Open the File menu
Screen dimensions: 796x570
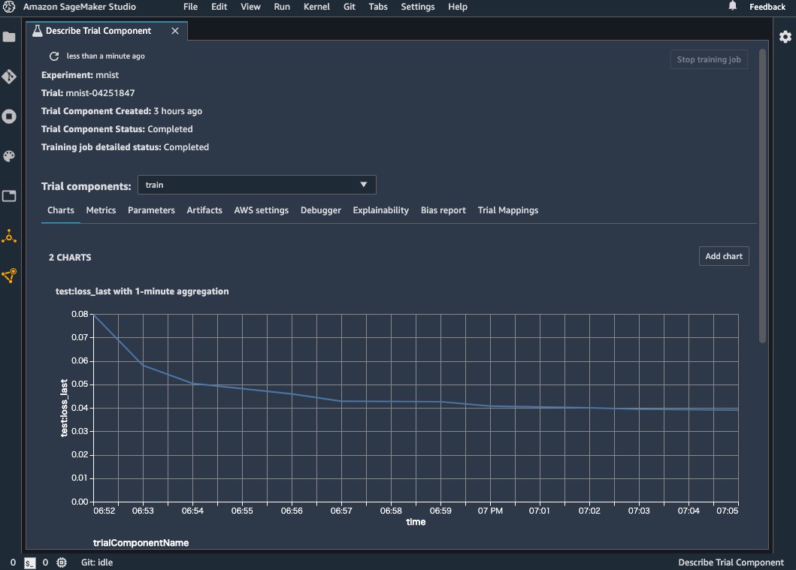[190, 7]
